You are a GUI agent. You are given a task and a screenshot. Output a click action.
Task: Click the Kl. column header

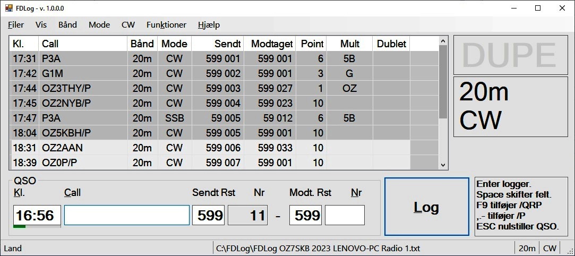24,44
